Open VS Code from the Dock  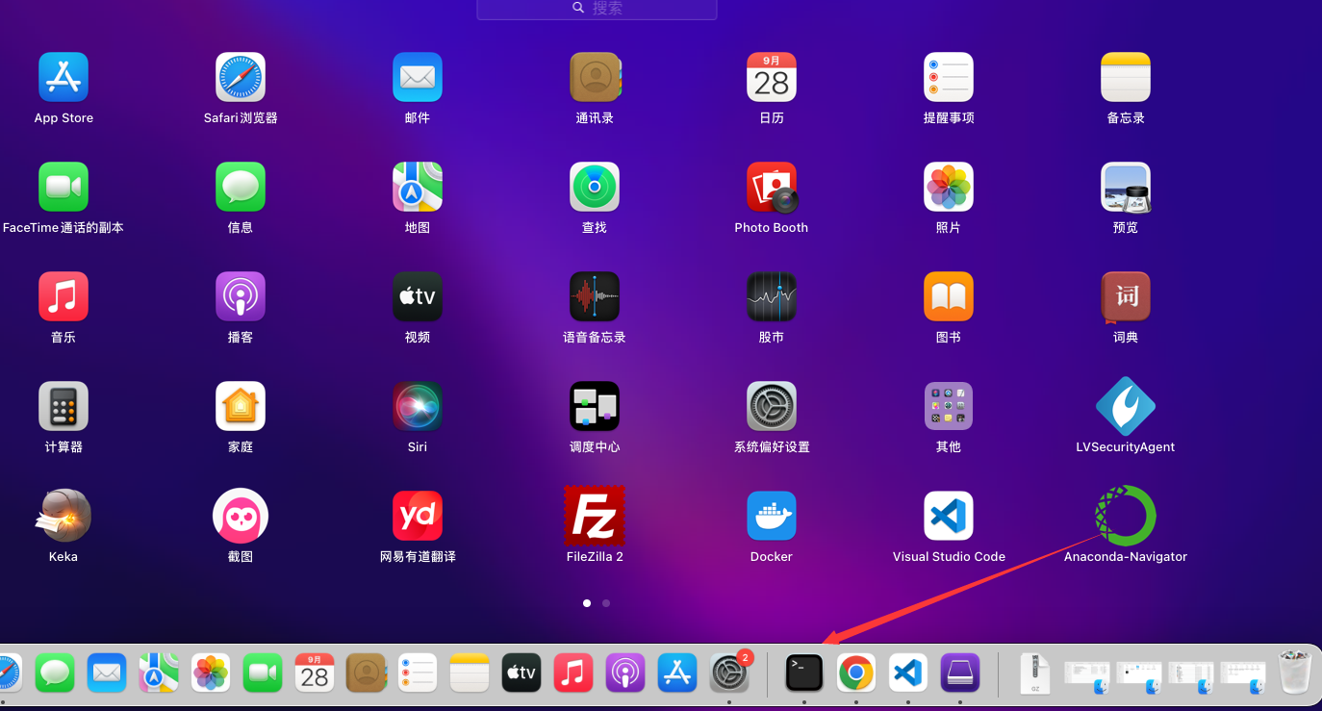pyautogui.click(x=908, y=673)
